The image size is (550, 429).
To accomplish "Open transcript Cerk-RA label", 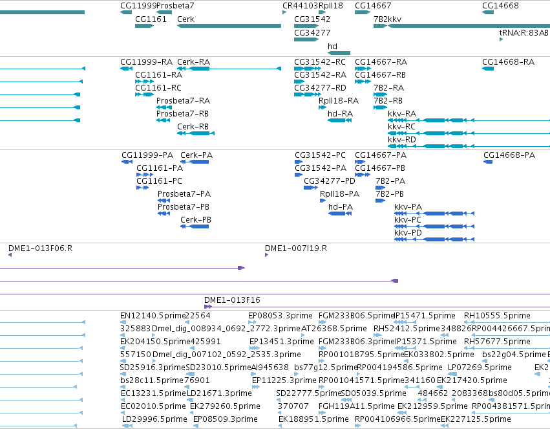I will [193, 62].
